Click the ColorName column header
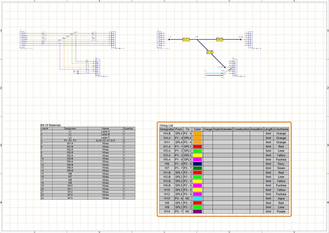The width and height of the screenshot is (329, 233). [x=281, y=129]
